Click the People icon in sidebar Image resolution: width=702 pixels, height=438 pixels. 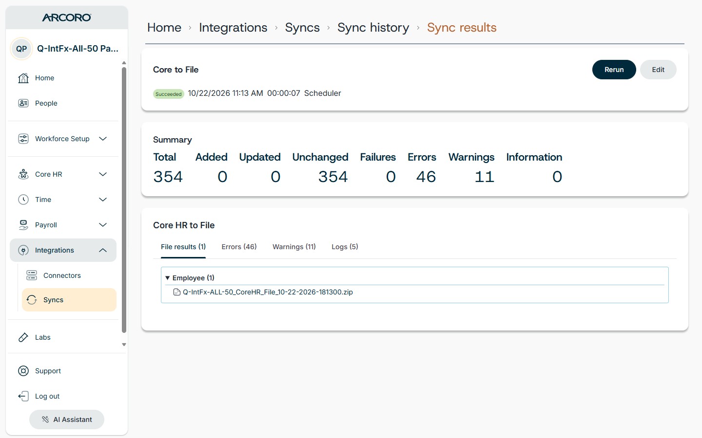[23, 103]
